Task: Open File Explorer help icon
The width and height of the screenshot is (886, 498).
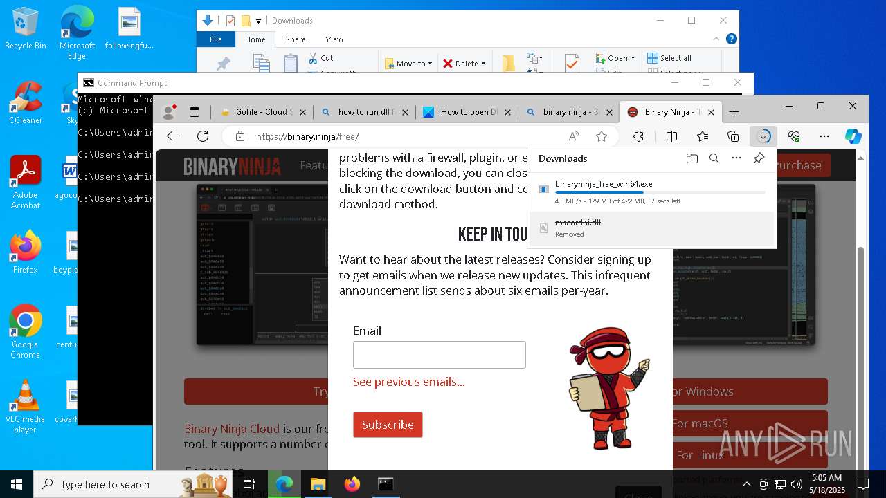Action: [731, 39]
